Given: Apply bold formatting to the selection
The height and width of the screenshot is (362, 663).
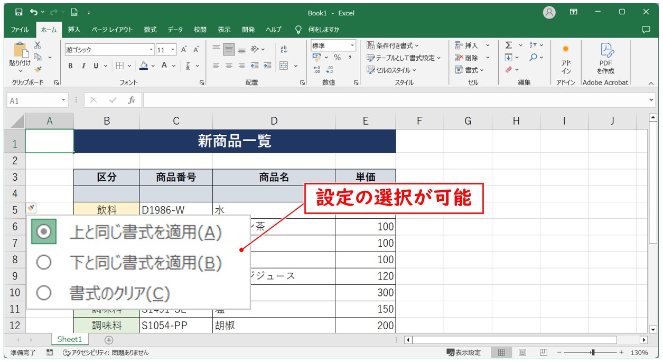Looking at the screenshot, I should (69, 66).
